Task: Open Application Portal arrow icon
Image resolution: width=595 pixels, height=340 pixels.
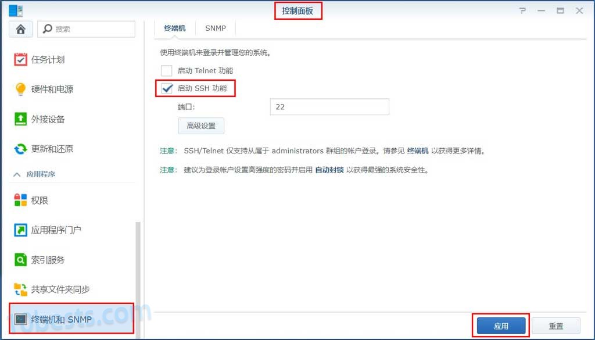Action: [20, 230]
